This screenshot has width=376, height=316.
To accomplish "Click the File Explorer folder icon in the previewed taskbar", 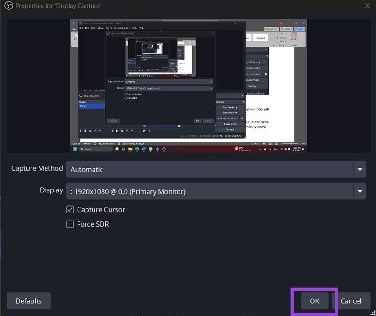I will coord(129,149).
